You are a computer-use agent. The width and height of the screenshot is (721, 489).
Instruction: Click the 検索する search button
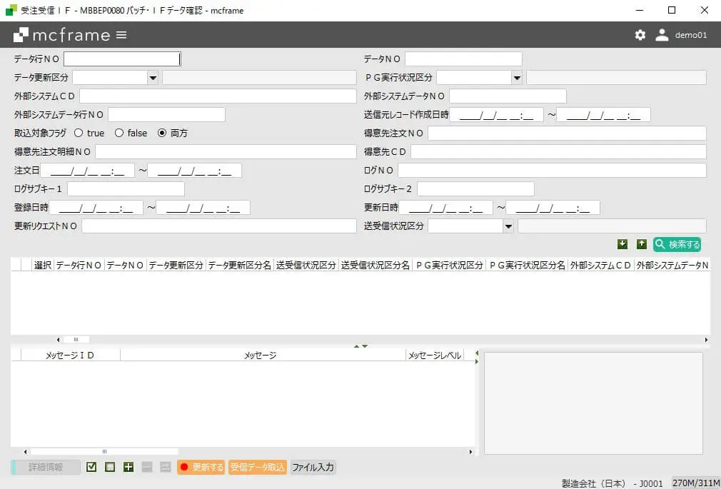coord(677,244)
